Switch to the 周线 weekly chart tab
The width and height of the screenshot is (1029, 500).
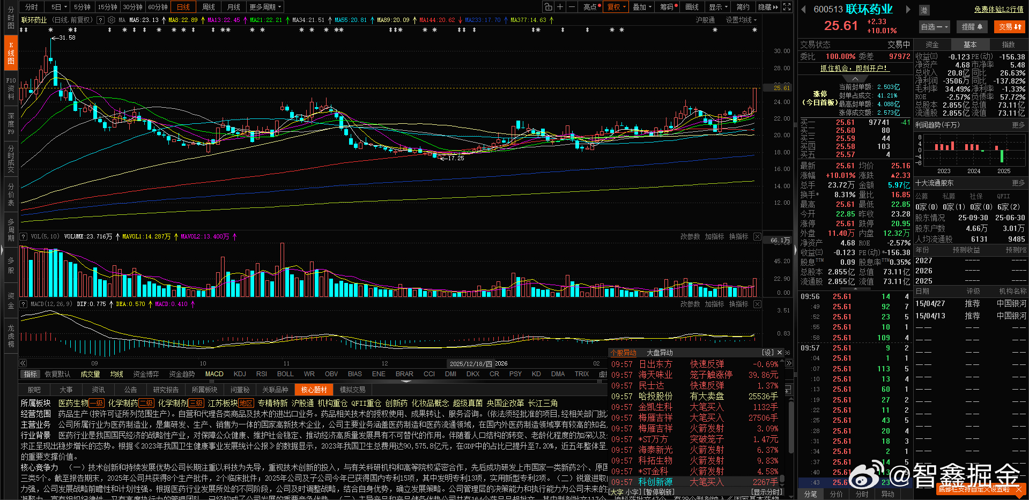pos(209,7)
